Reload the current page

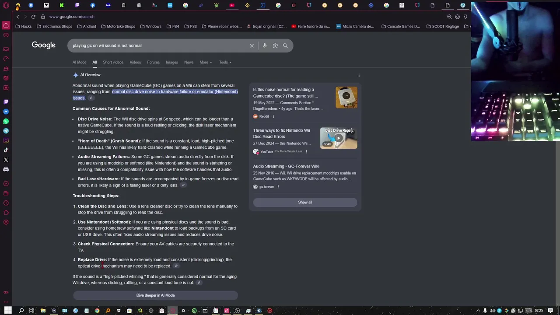coord(33,17)
